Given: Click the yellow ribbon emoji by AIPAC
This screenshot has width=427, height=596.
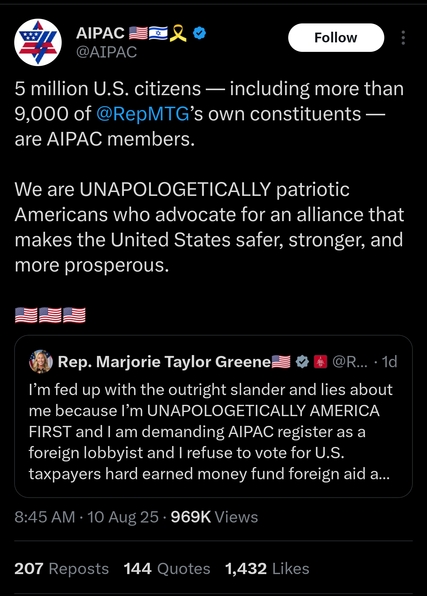Looking at the screenshot, I should [x=178, y=33].
